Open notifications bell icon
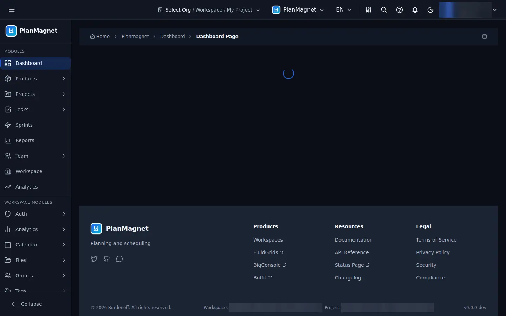Viewport: 506px width, 316px height. coord(415,10)
